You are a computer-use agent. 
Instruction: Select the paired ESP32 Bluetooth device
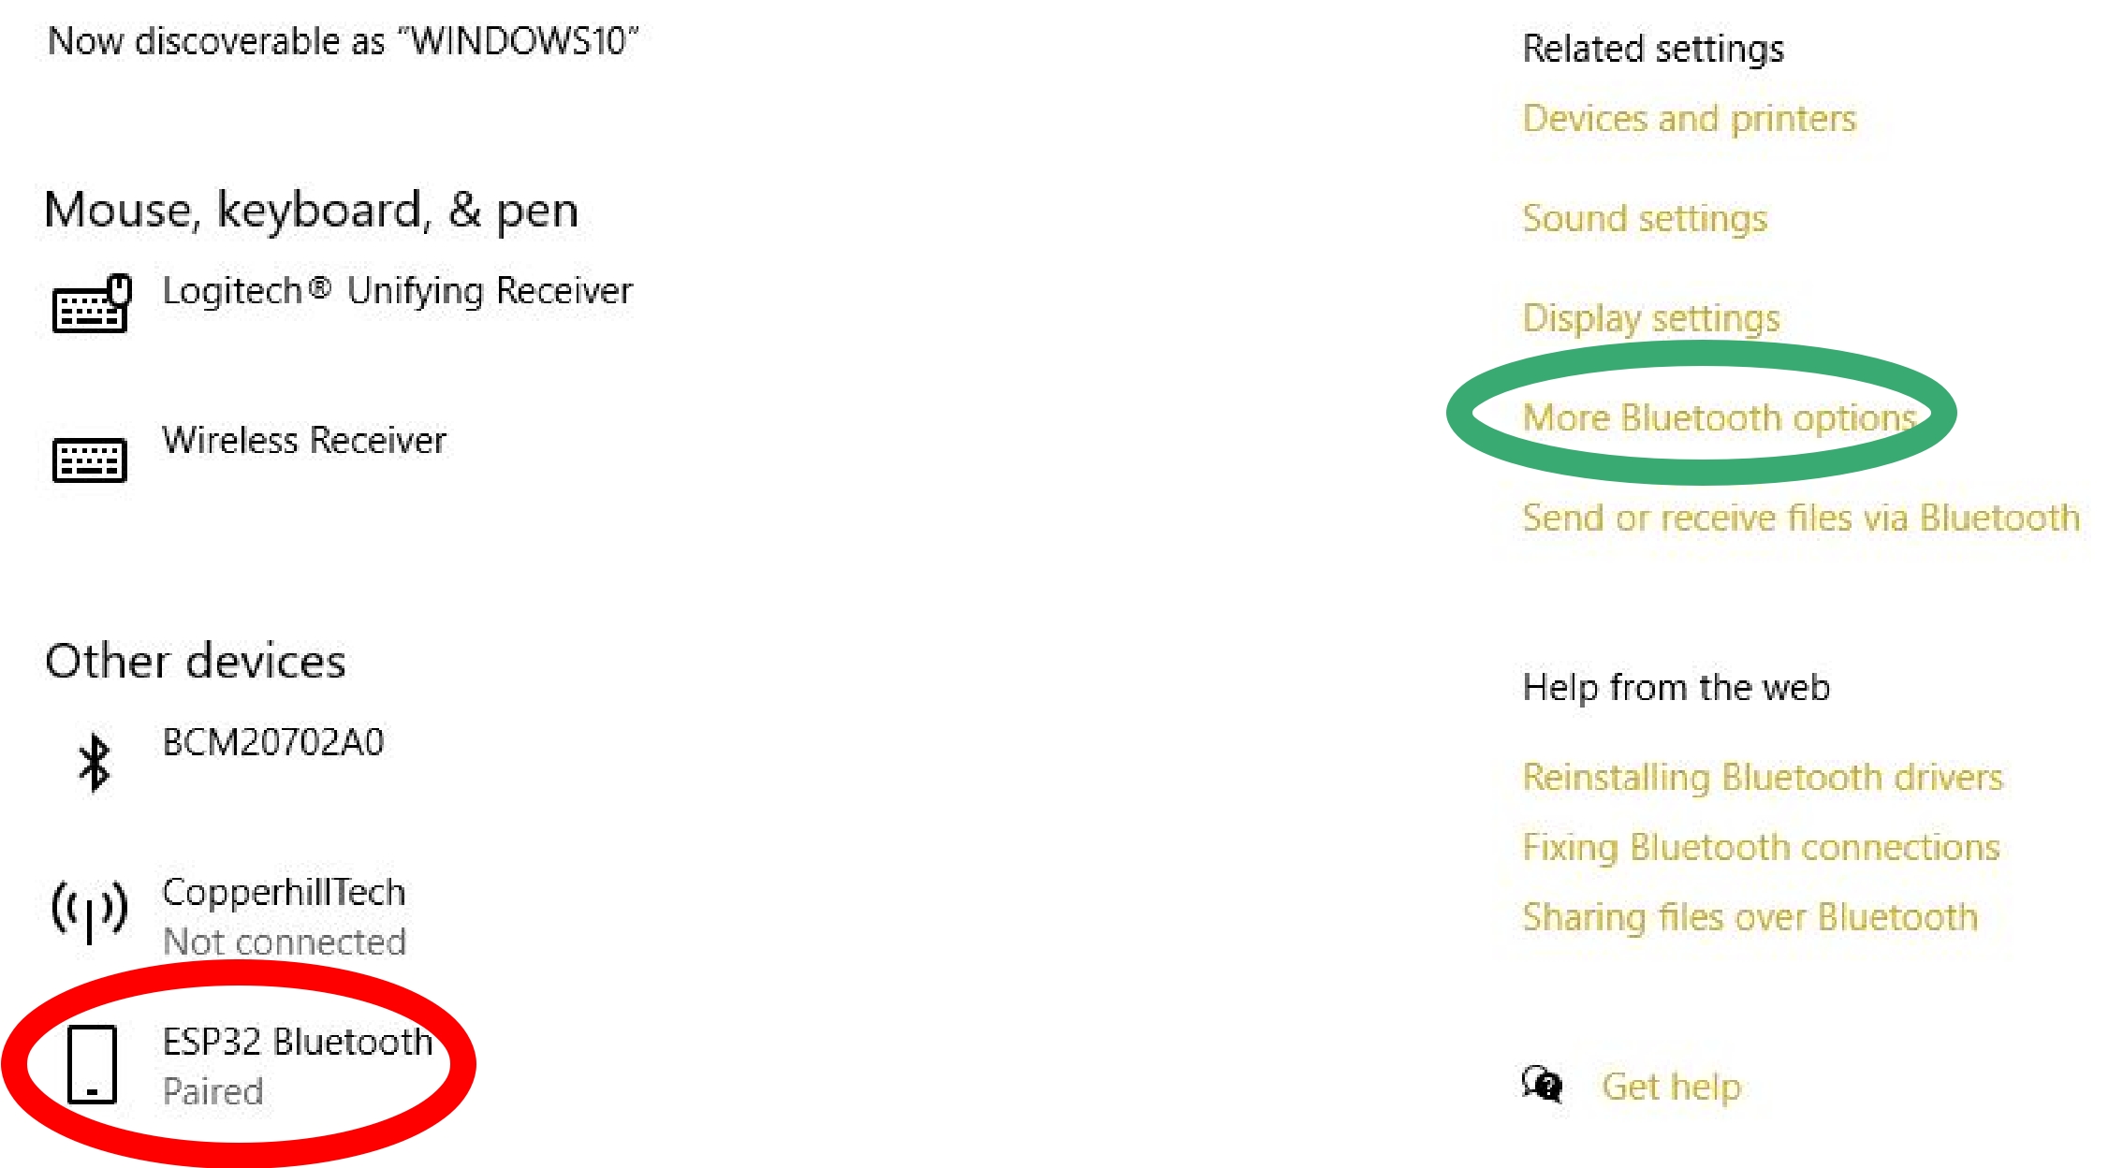click(297, 1065)
